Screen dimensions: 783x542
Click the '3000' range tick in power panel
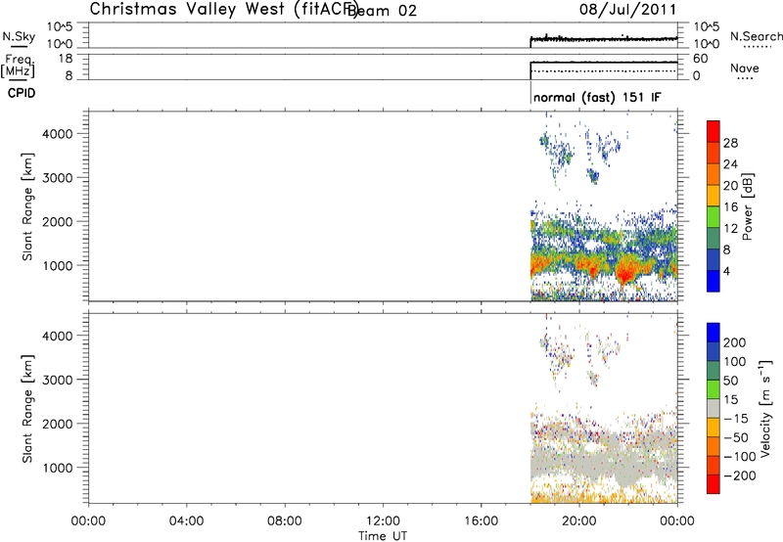58,178
